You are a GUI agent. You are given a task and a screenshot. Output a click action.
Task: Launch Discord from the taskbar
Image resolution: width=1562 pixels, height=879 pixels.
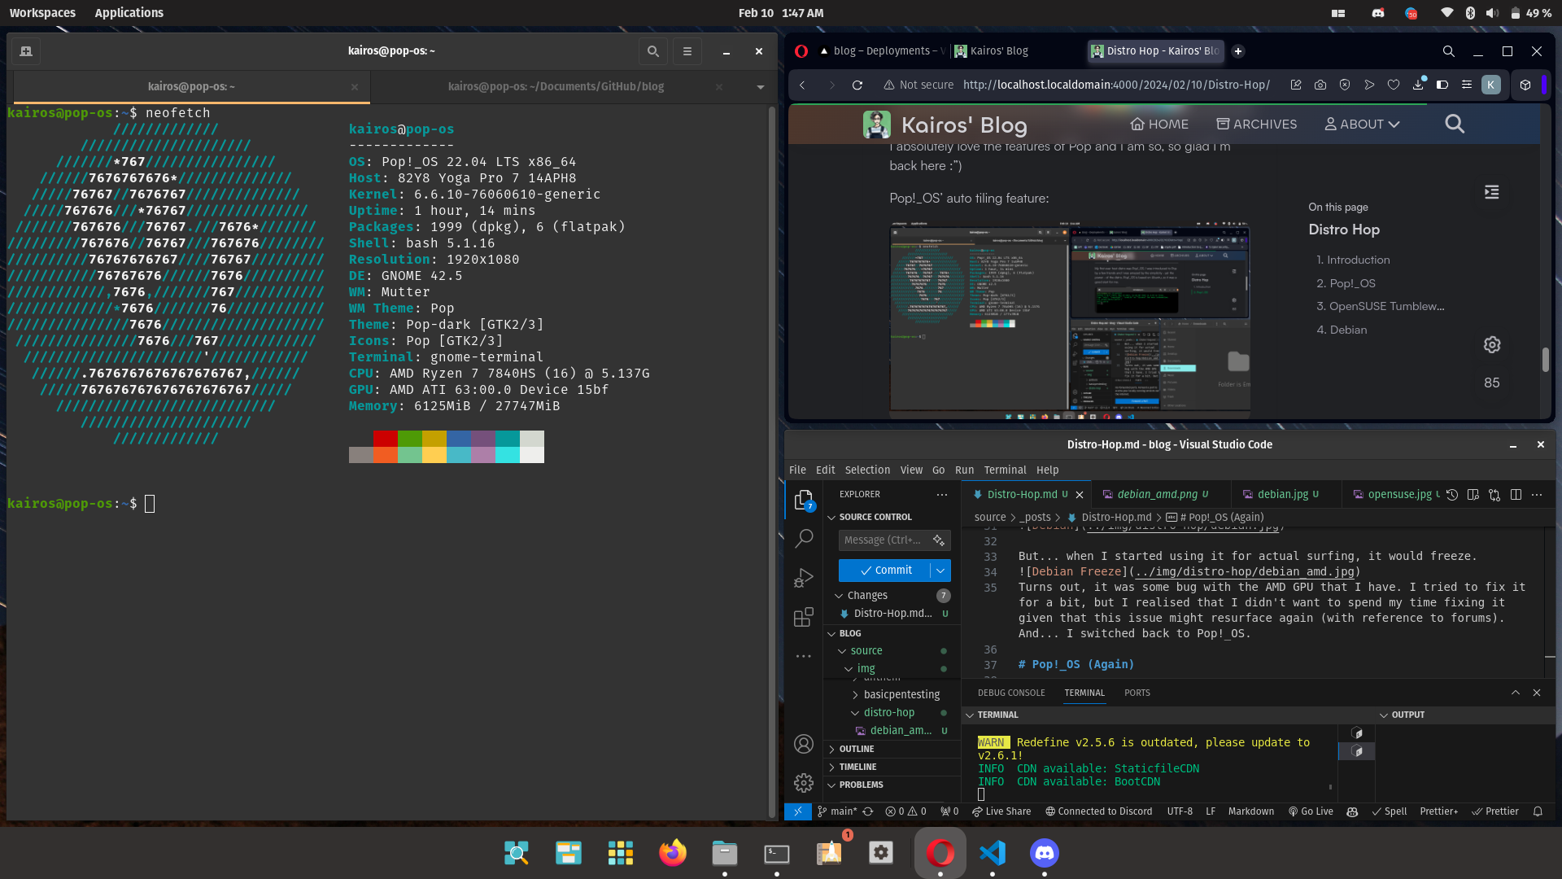1044,853
